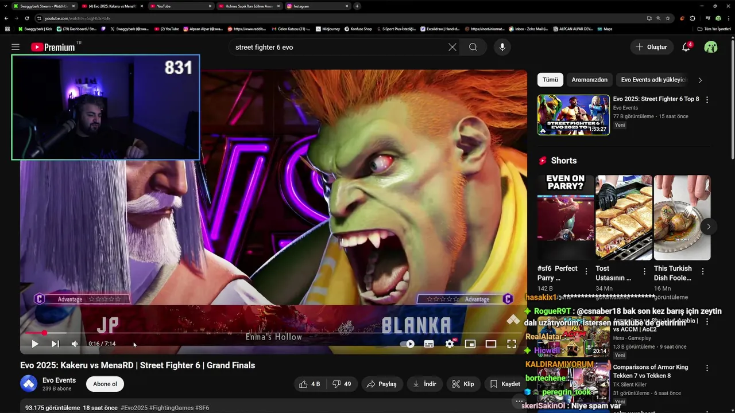Toggle theater mode view

point(491,344)
